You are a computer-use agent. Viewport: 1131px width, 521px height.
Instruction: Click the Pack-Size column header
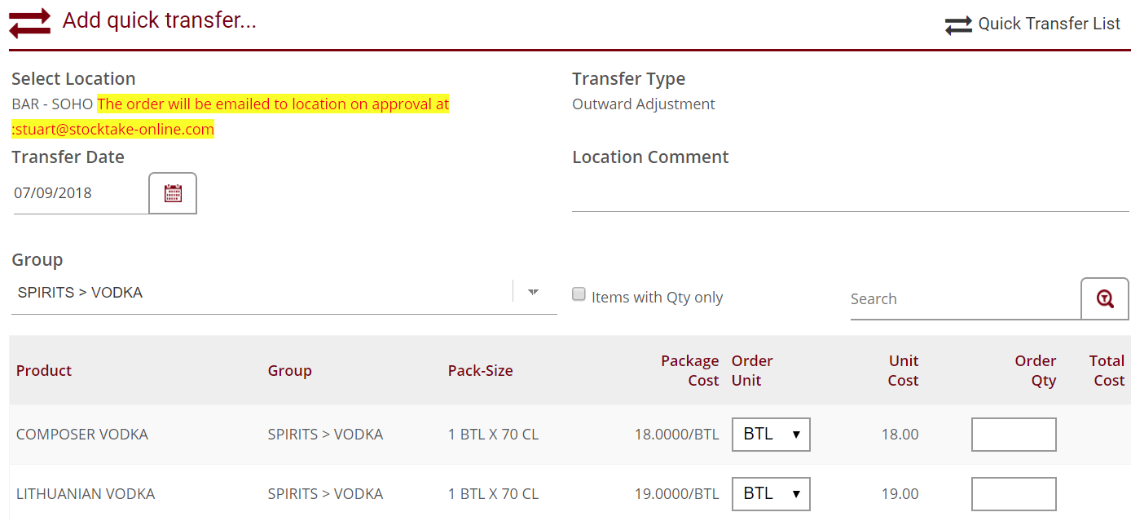pyautogui.click(x=480, y=371)
